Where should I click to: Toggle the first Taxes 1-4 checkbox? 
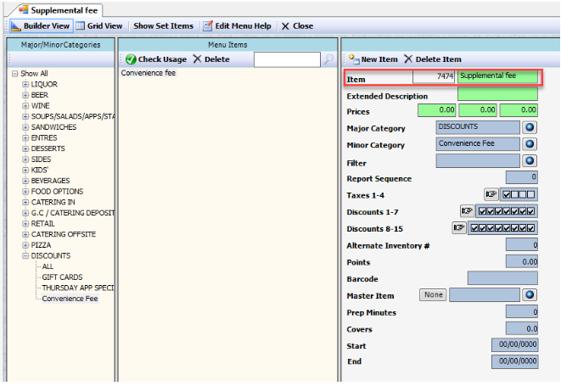coord(508,194)
